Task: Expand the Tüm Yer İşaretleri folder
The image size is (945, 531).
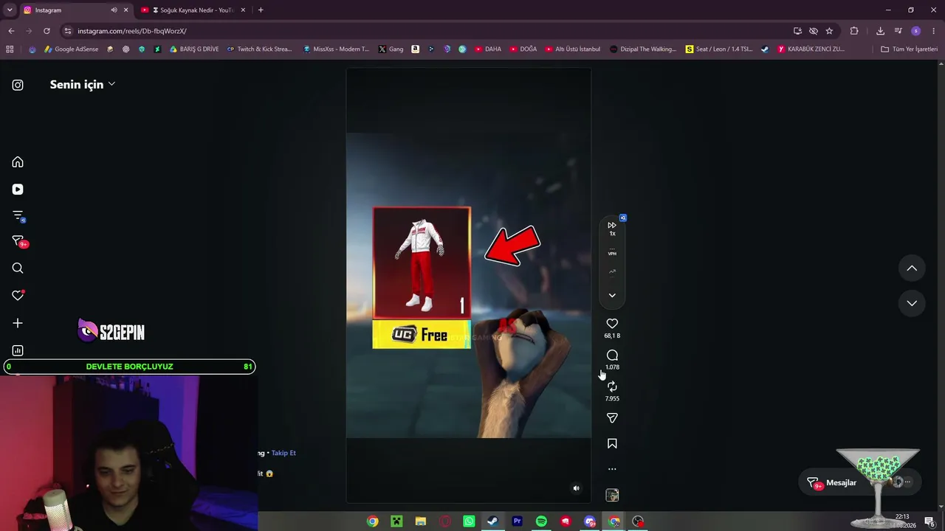Action: point(909,49)
